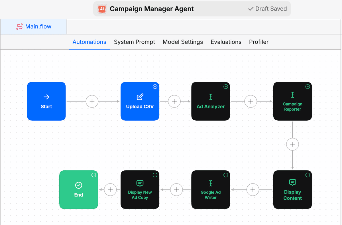Screen dimensions: 342x225
Task: Click the minus icon on Campaign Reporter
Action: [308, 87]
